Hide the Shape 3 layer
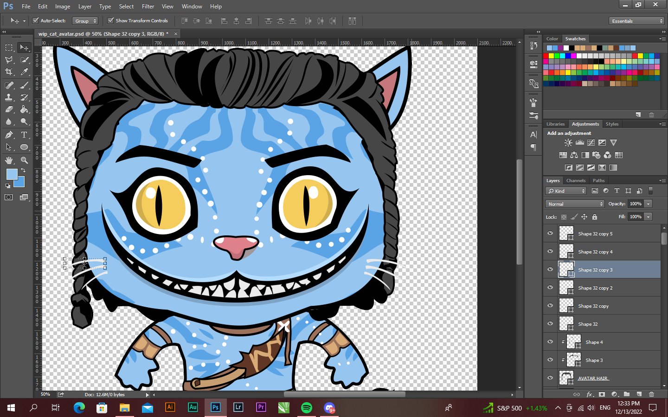 550,360
